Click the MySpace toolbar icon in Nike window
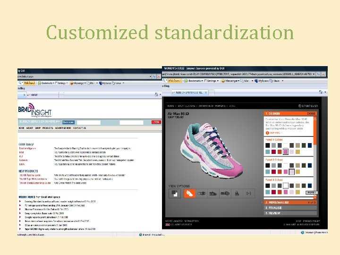Viewport: 340px width, 255px height. point(256,81)
